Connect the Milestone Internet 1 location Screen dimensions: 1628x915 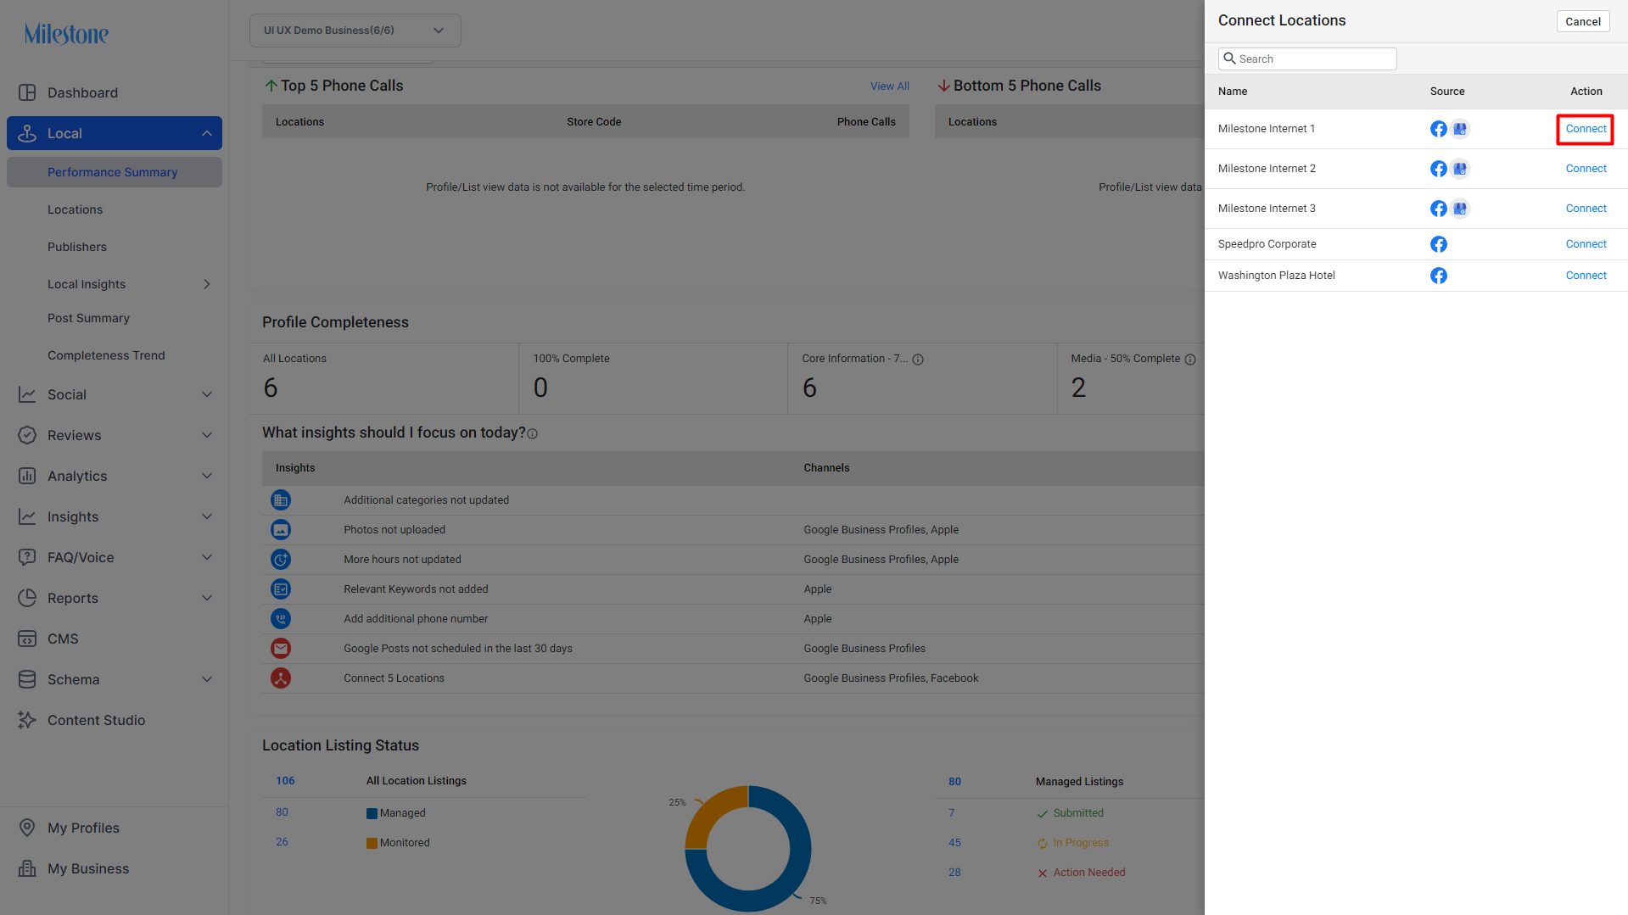click(1586, 129)
